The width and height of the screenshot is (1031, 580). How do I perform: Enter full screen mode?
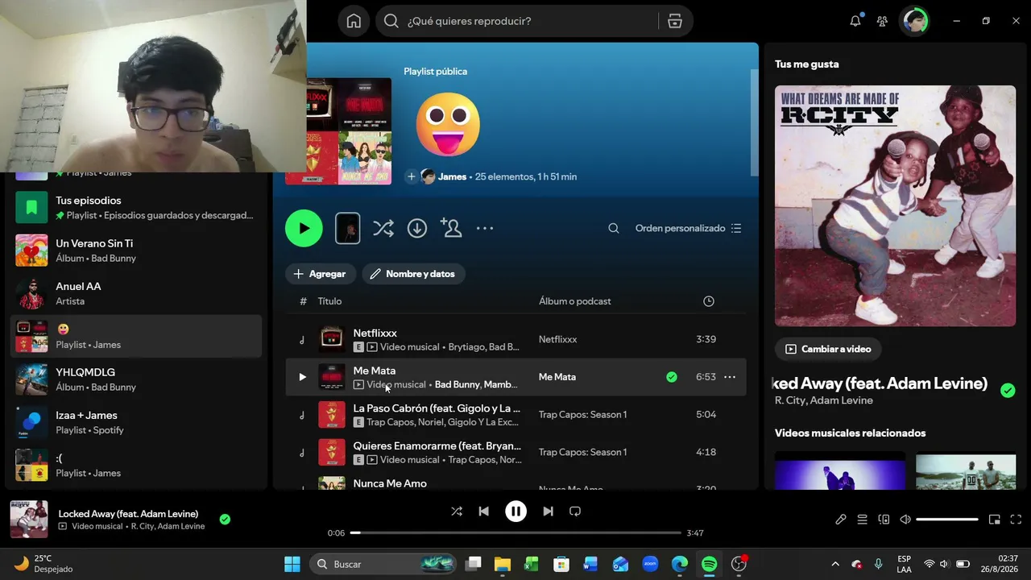(x=1016, y=520)
